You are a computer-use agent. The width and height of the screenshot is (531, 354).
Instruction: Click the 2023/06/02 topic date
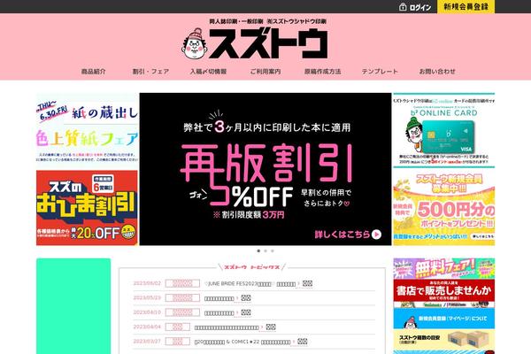pyautogui.click(x=147, y=283)
